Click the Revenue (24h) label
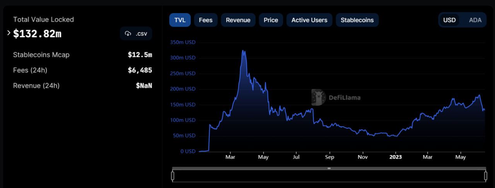Image resolution: width=495 pixels, height=188 pixels. 36,86
